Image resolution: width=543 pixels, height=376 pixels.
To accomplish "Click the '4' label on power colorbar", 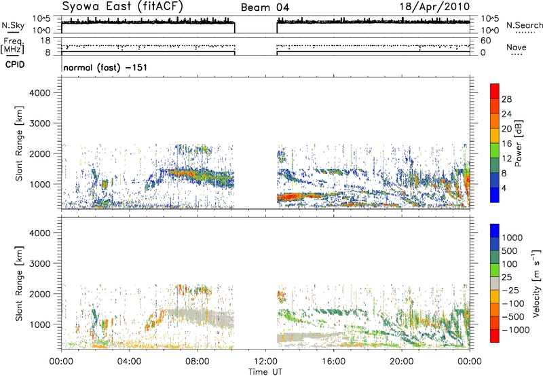I will [504, 188].
